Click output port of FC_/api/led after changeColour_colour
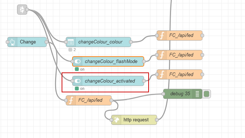 (x=202, y=35)
